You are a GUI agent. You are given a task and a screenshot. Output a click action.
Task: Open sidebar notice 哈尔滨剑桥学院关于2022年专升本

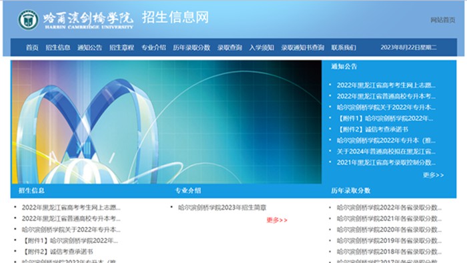pos(386,107)
